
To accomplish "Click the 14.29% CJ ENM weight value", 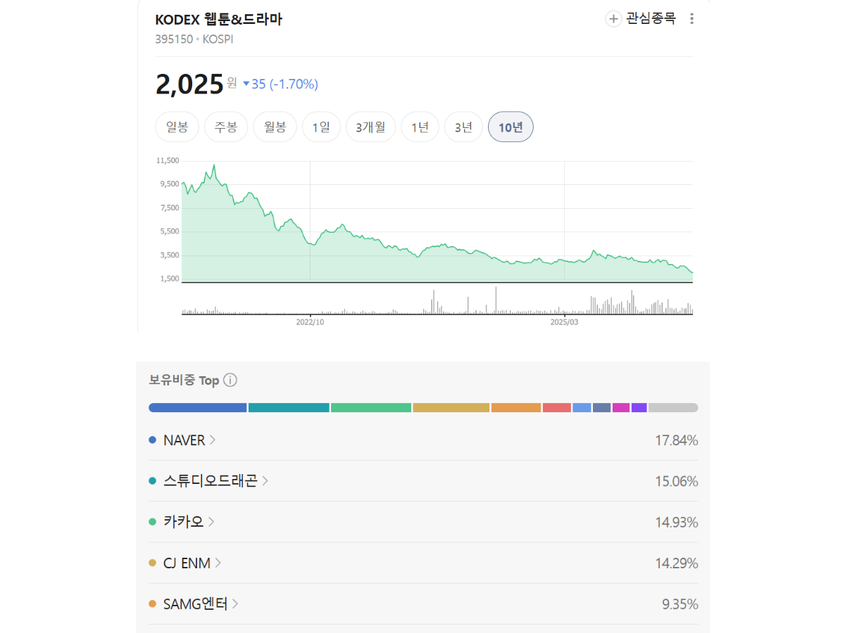I will 677,563.
